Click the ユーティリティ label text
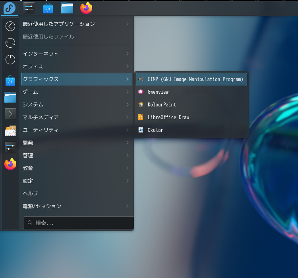This screenshot has width=298, height=278. (x=41, y=130)
